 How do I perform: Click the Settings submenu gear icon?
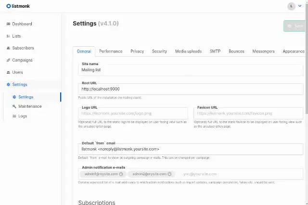(14, 97)
